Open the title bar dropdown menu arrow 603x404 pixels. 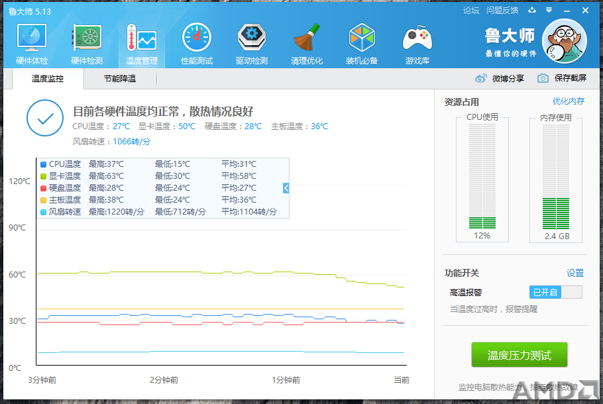549,11
